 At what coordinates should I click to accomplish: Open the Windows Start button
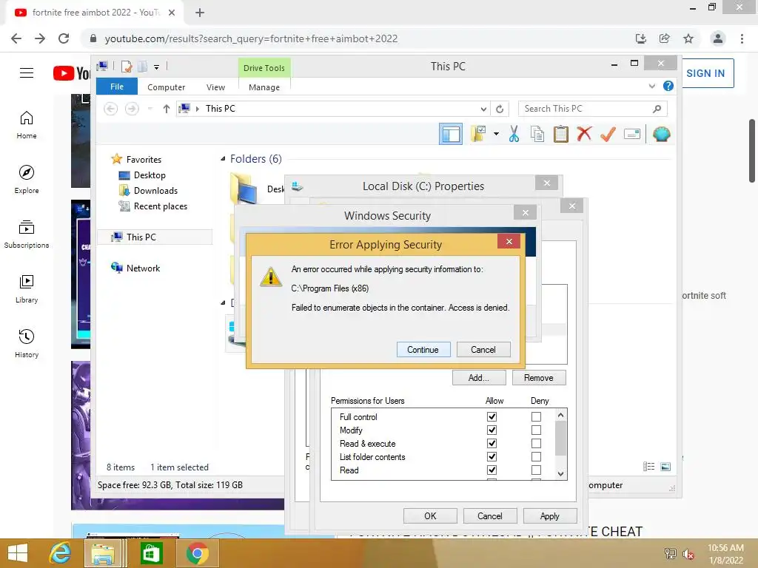click(18, 553)
